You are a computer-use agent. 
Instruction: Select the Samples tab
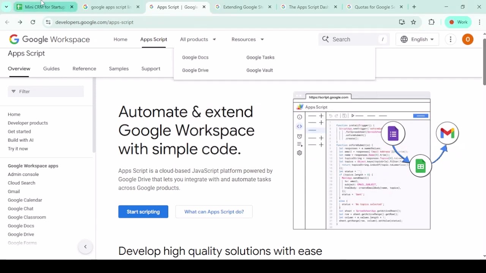coord(119,69)
